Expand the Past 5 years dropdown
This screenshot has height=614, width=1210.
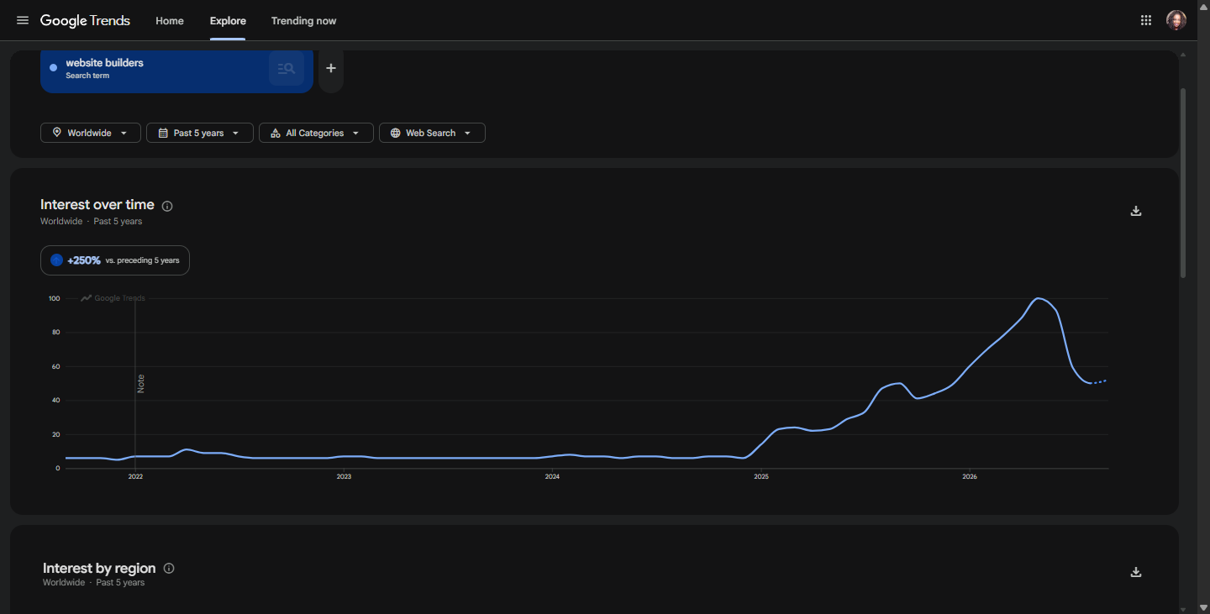pos(200,133)
